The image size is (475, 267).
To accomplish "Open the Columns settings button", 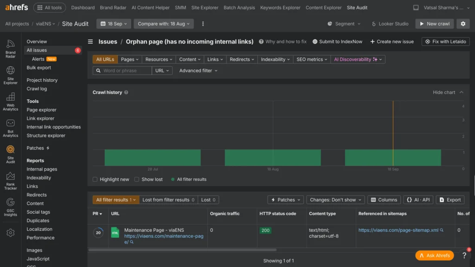I will coord(384,200).
